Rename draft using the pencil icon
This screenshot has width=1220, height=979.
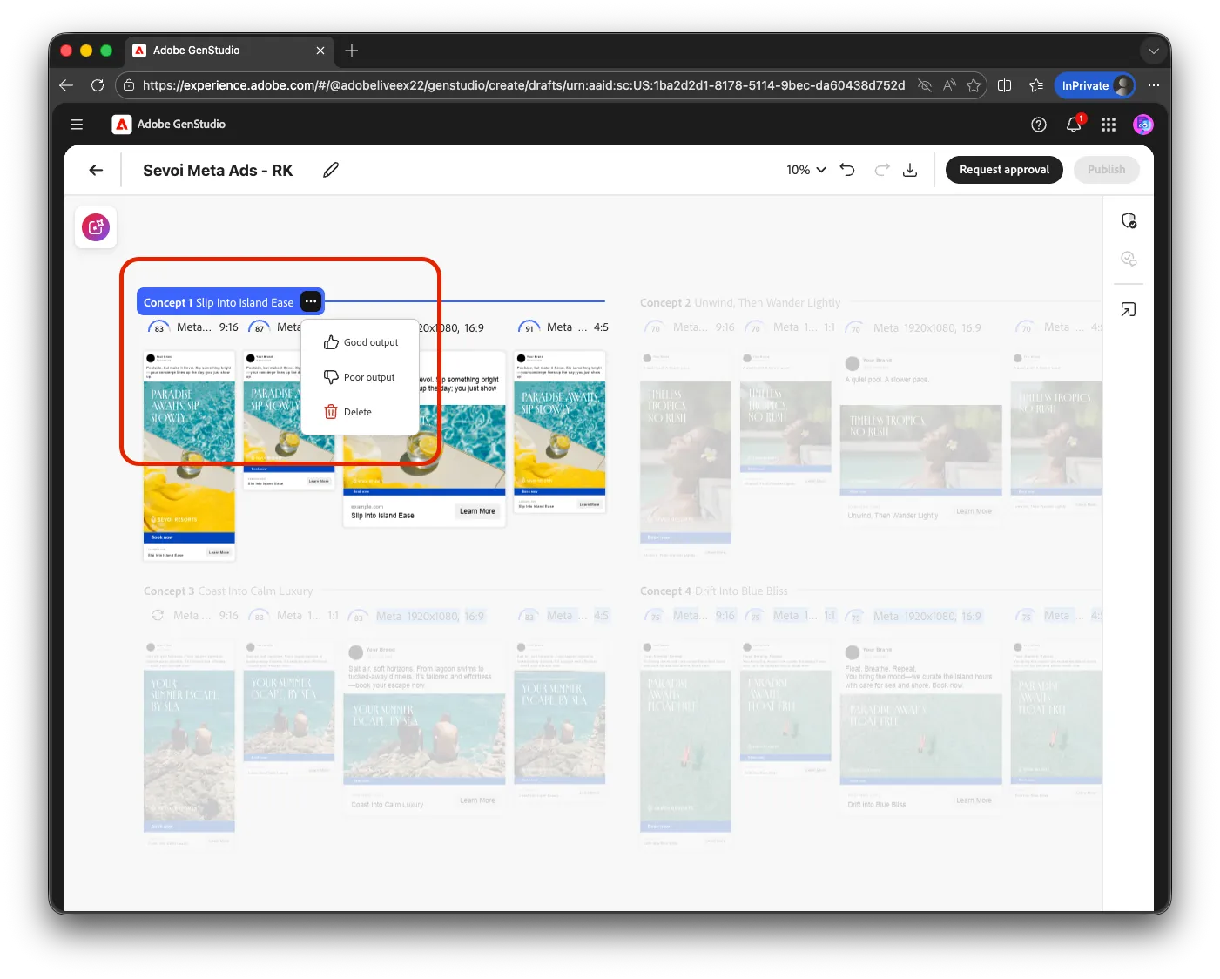(331, 170)
